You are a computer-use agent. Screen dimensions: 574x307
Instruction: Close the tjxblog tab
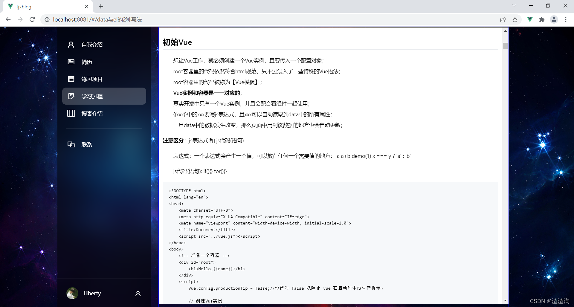click(x=87, y=6)
